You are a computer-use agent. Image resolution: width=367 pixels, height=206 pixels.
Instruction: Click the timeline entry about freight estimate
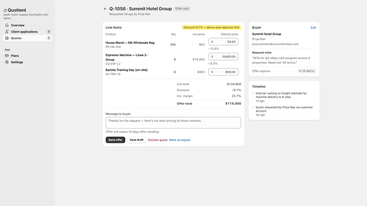coord(281,95)
